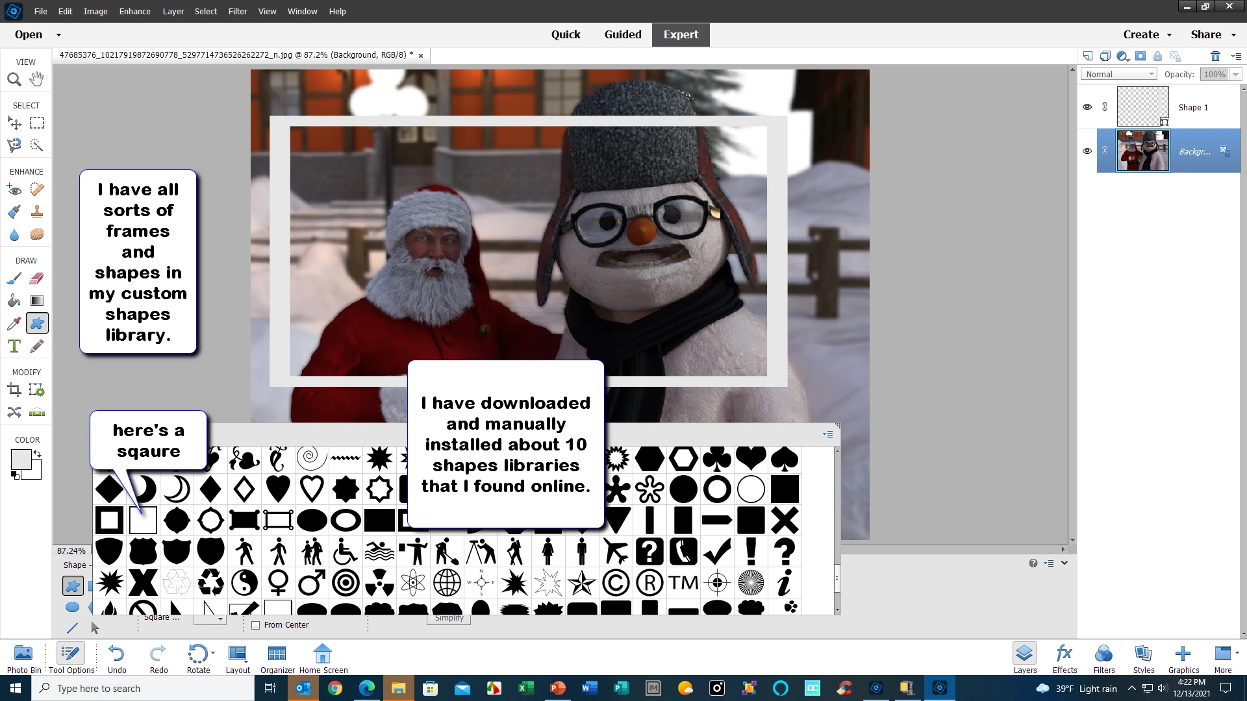Select the Crop tool

14,390
